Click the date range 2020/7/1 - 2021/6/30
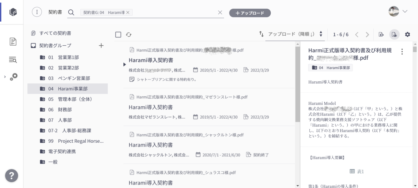 tap(221, 155)
